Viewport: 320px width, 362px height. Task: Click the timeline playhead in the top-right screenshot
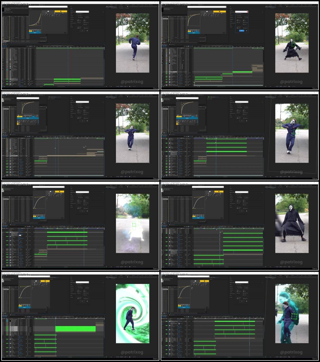233,47
